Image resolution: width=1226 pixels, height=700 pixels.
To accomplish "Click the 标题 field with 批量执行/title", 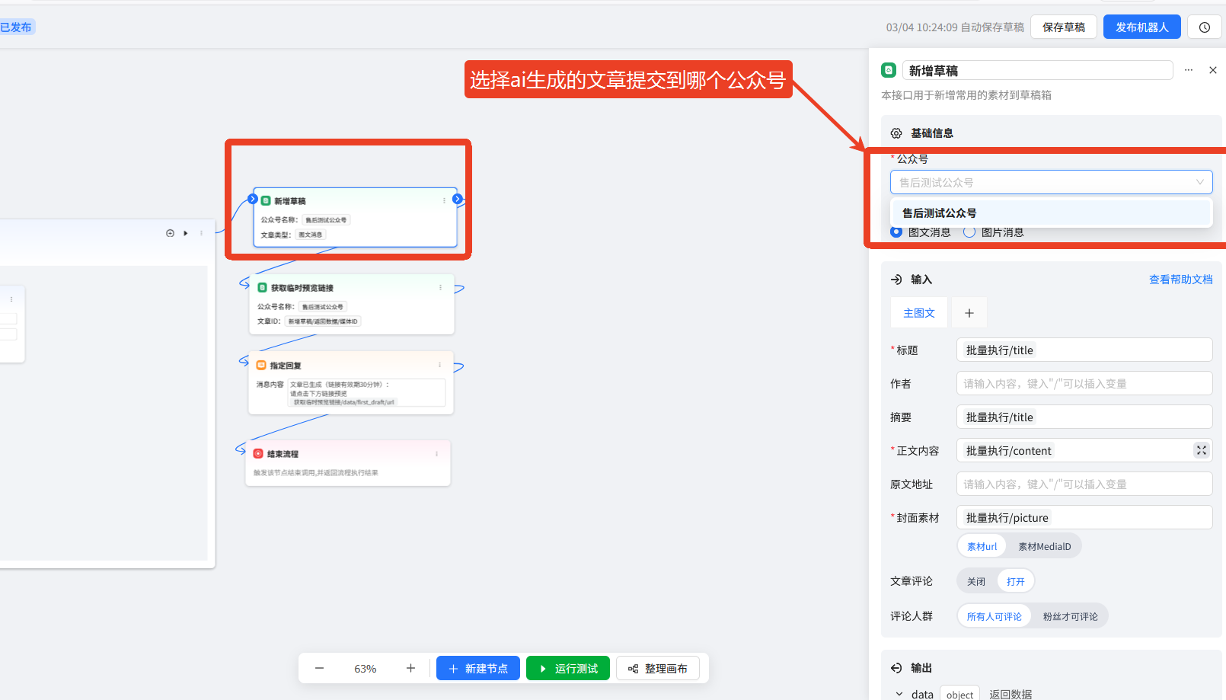I will 1084,350.
